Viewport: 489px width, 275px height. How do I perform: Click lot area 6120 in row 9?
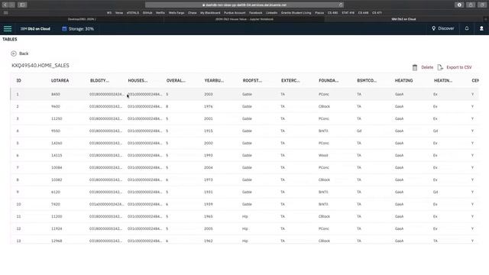[x=56, y=192]
